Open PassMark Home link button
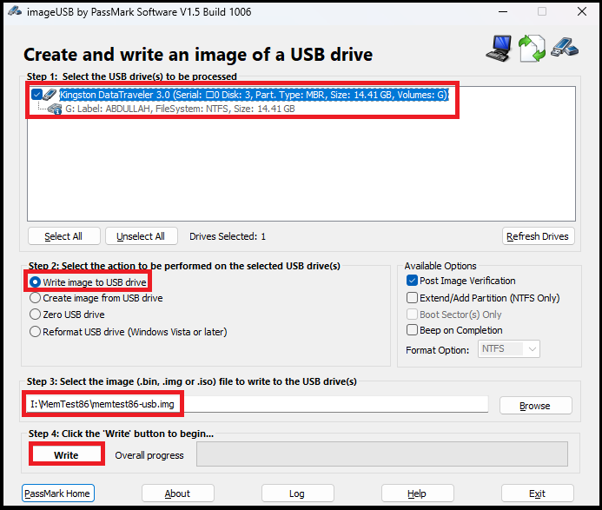The height and width of the screenshot is (510, 602). [x=57, y=493]
